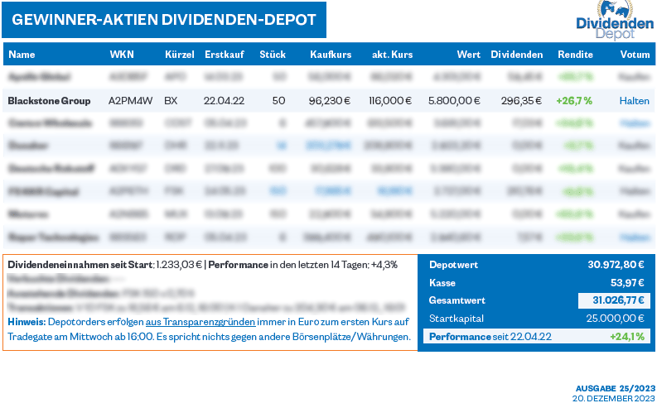Click the Blackstone Group name cell
This screenshot has width=657, height=403.
[x=49, y=101]
